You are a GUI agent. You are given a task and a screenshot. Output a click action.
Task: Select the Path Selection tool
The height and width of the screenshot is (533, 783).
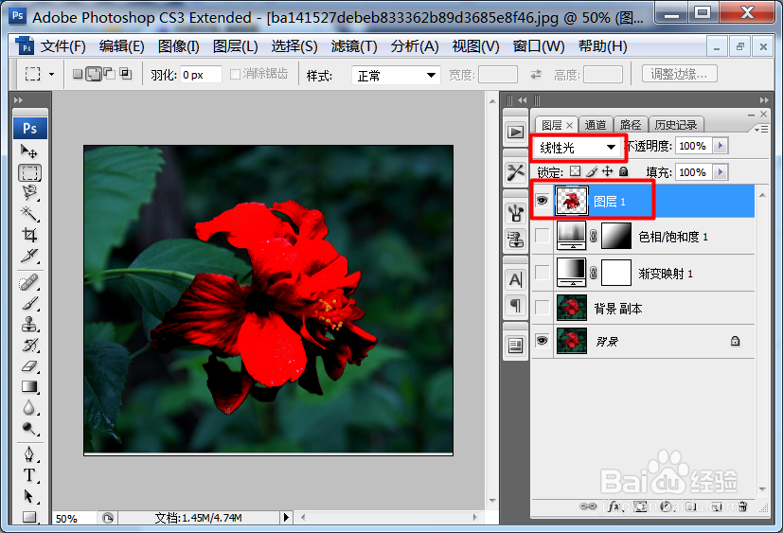point(29,496)
